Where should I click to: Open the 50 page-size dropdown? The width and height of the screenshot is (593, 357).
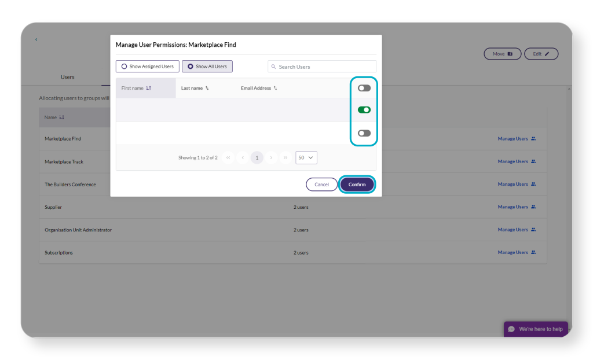click(x=306, y=157)
